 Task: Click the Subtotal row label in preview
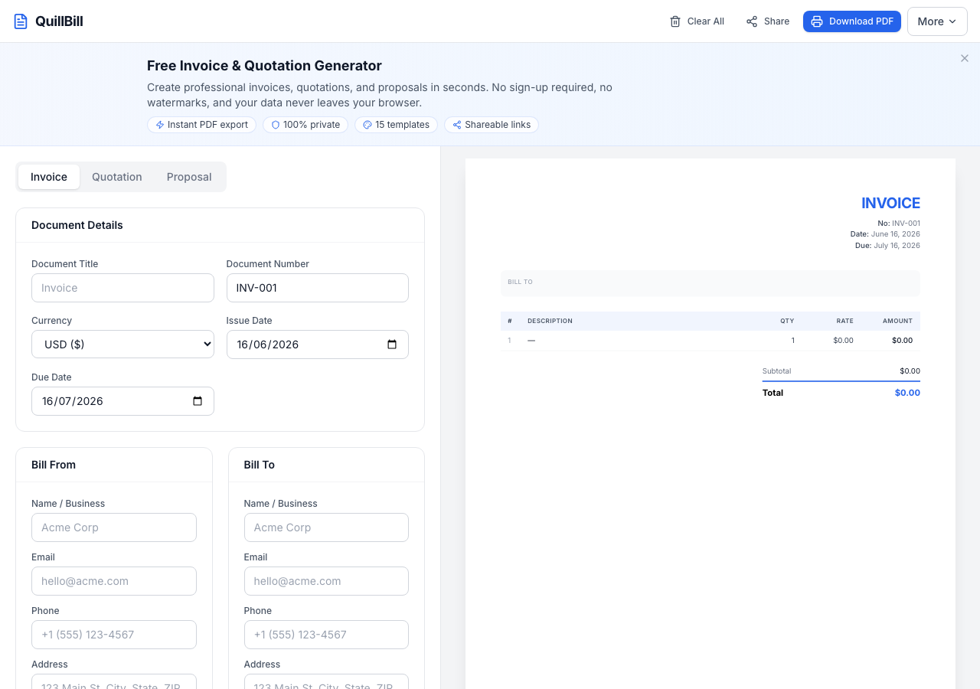click(776, 371)
